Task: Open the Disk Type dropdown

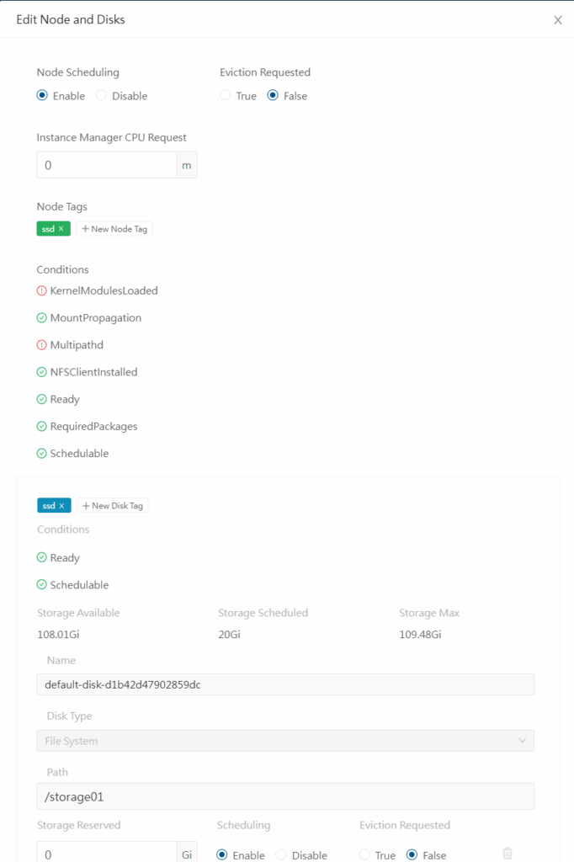Action: tap(285, 741)
